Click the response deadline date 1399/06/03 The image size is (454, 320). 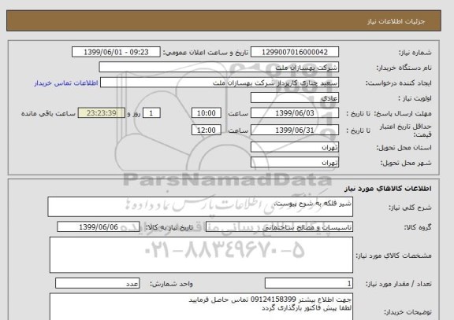tap(295, 113)
